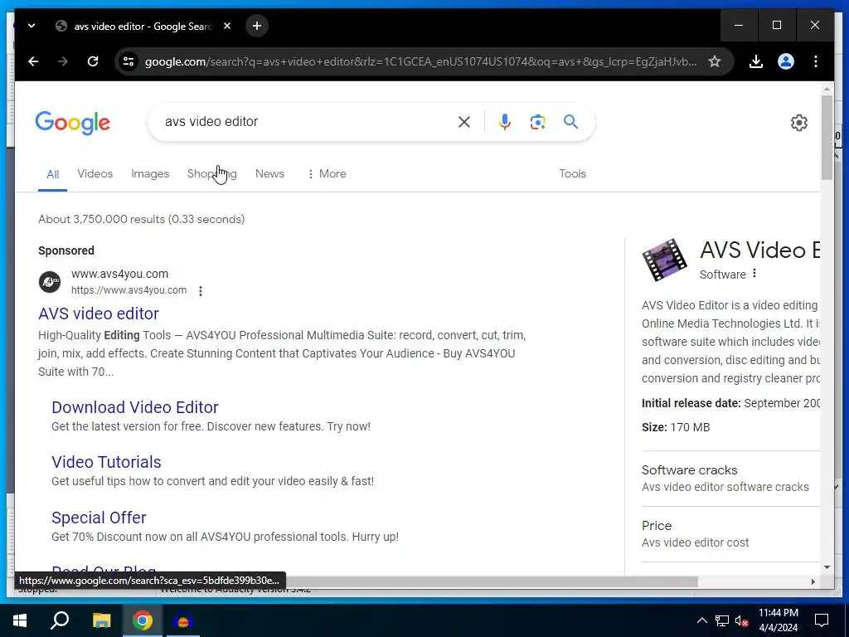Image resolution: width=849 pixels, height=637 pixels.
Task: Close the avs video editor tab
Action: 227,26
